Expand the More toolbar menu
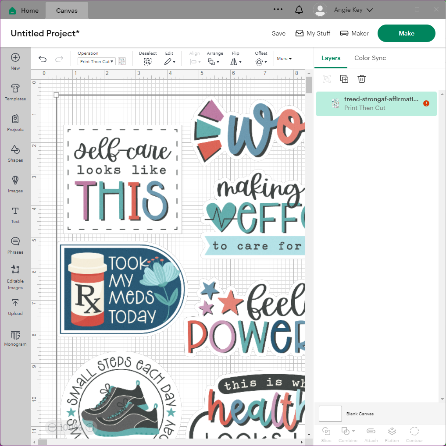 [284, 59]
